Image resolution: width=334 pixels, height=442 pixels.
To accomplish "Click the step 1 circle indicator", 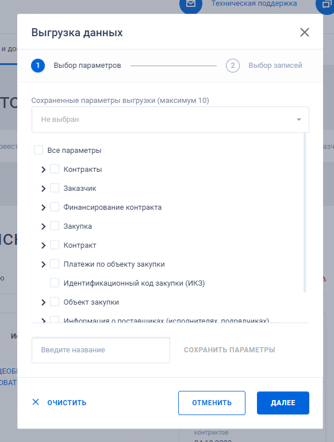I will (38, 66).
